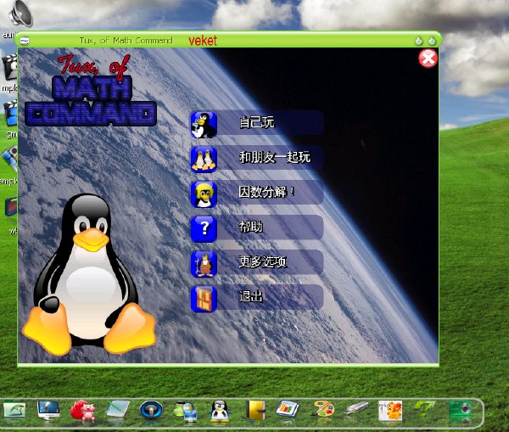Close the game with the red X

coord(428,59)
